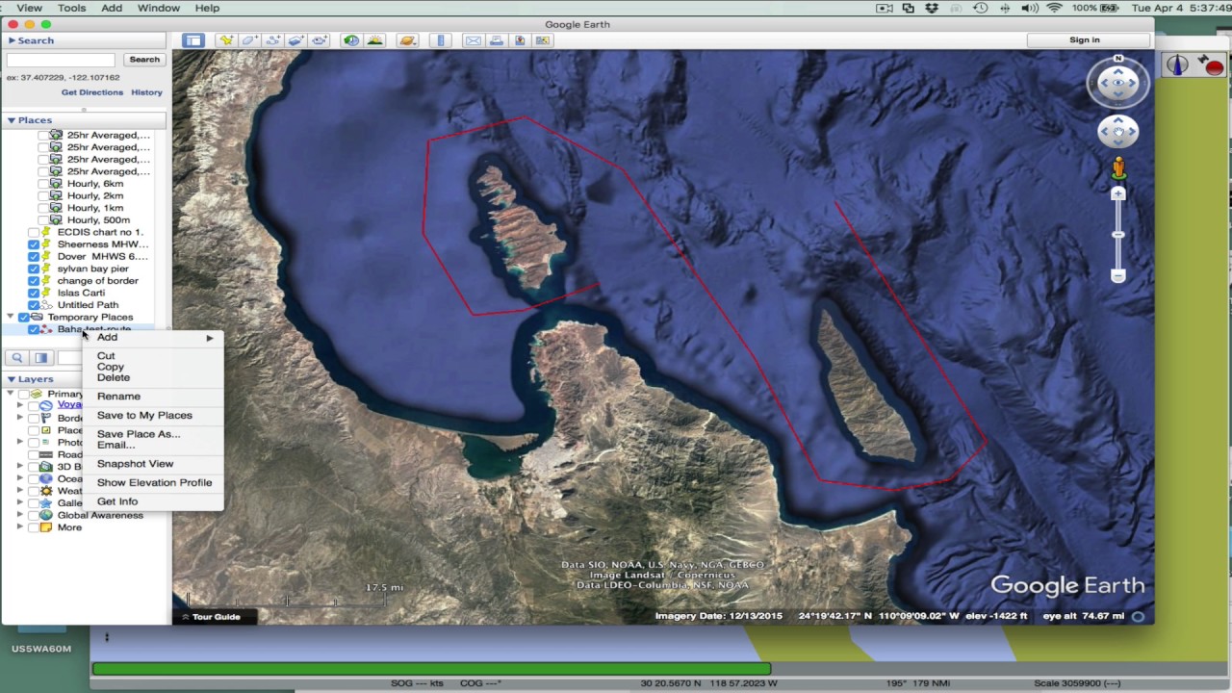
Task: Select the Ruler tool icon
Action: pos(441,40)
